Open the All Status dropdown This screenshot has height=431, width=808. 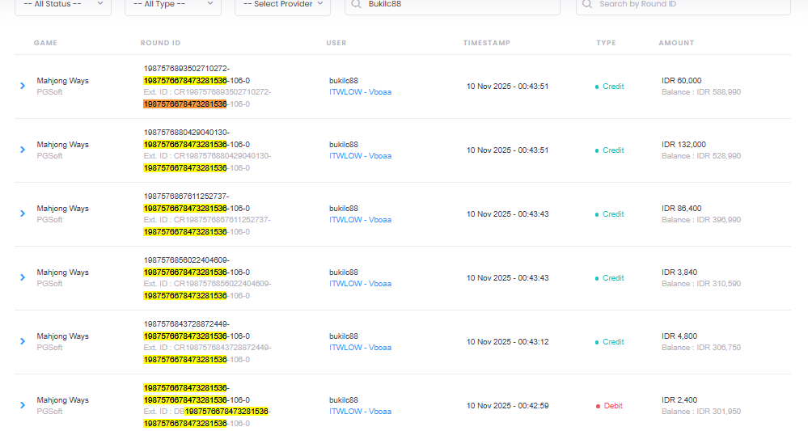[63, 5]
